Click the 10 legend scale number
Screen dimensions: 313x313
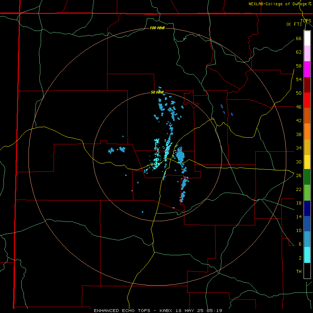(x=299, y=230)
